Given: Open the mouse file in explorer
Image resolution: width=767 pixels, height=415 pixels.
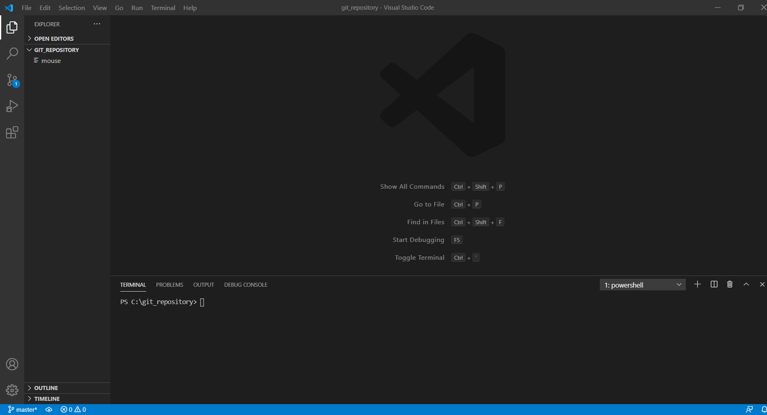Looking at the screenshot, I should click(67, 61).
